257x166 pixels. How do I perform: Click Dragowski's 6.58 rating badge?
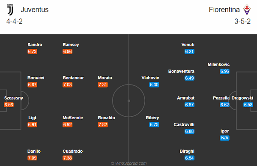point(248,105)
